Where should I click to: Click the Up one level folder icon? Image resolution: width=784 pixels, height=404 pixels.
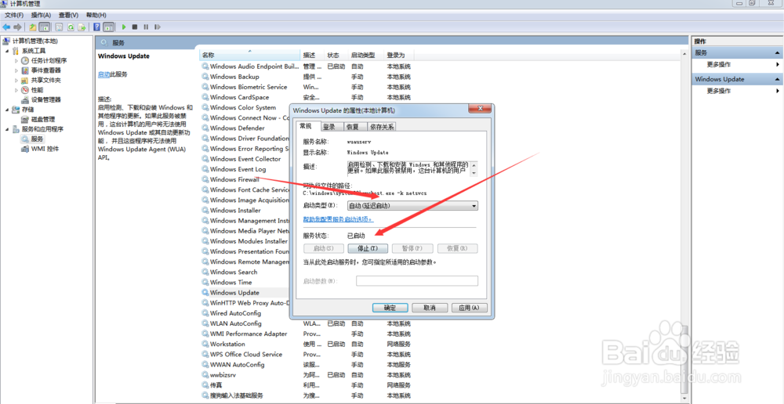[32, 27]
